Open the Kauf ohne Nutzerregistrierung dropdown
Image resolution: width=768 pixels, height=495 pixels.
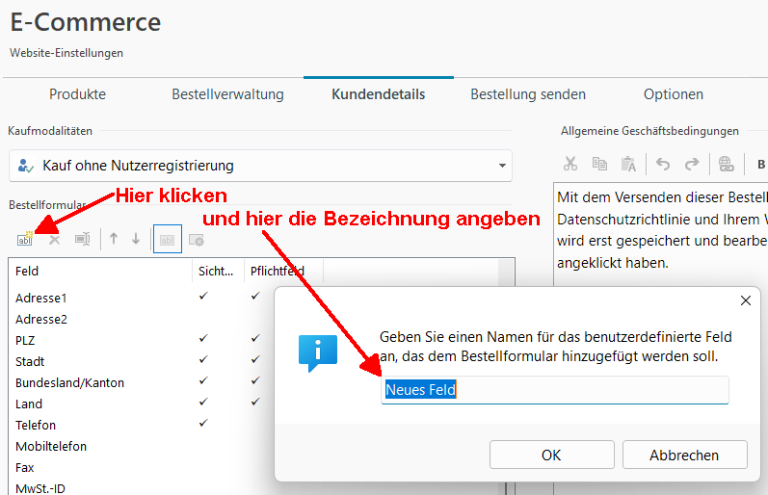click(260, 166)
